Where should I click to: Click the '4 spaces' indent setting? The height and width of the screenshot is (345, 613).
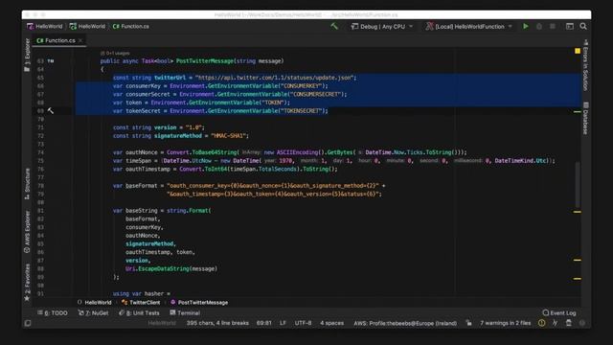[332, 323]
